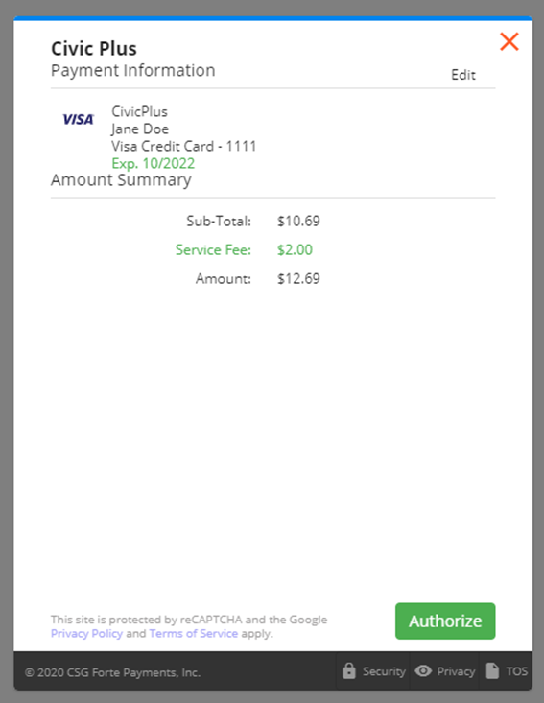Open the TOS footer item

(x=507, y=671)
